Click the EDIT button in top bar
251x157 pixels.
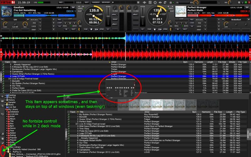[x=87, y=3]
